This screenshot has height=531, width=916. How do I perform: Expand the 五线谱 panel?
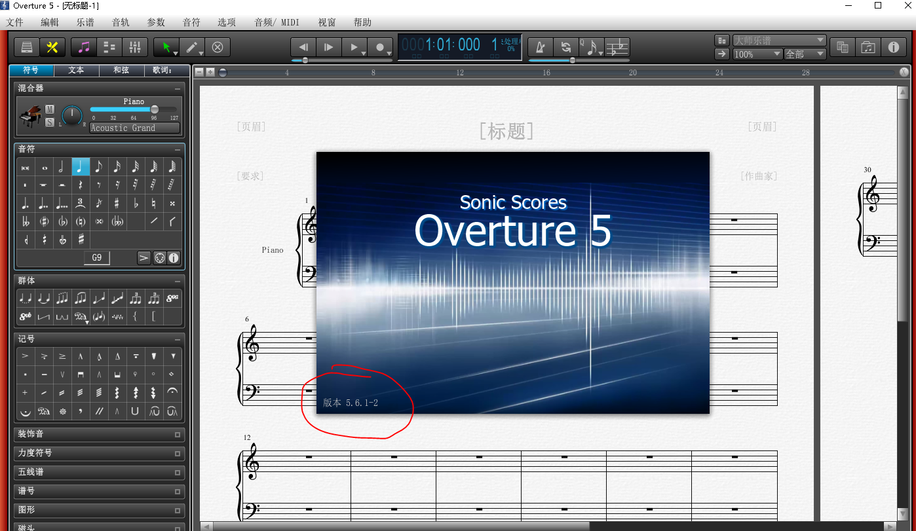click(178, 472)
